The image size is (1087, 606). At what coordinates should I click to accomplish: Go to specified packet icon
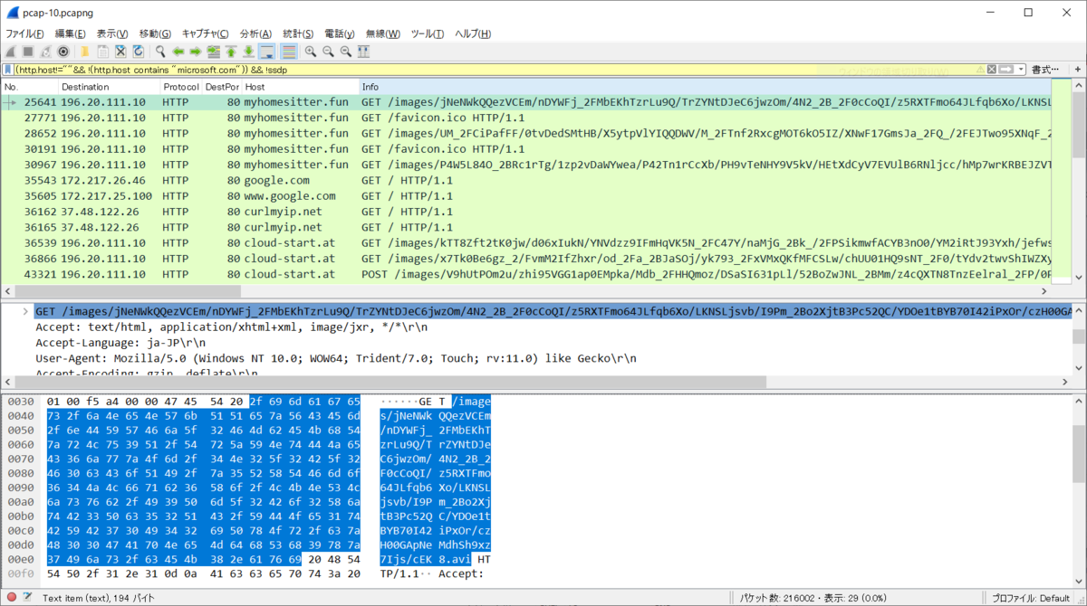click(x=214, y=52)
